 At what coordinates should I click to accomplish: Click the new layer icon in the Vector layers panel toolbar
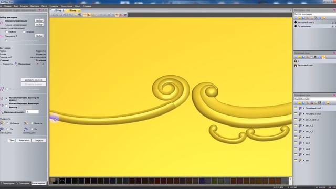(296, 18)
